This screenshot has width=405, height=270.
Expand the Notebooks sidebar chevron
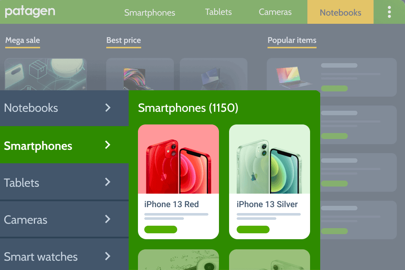click(x=108, y=108)
